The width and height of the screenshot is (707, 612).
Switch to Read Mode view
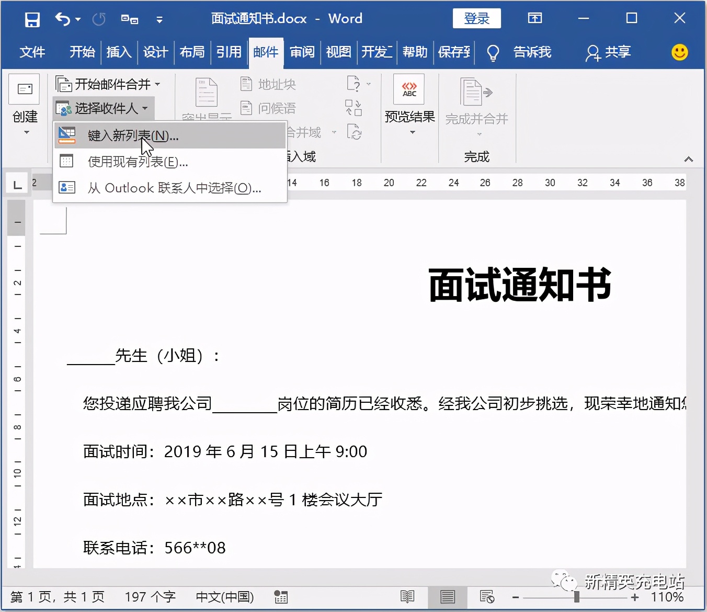point(407,597)
